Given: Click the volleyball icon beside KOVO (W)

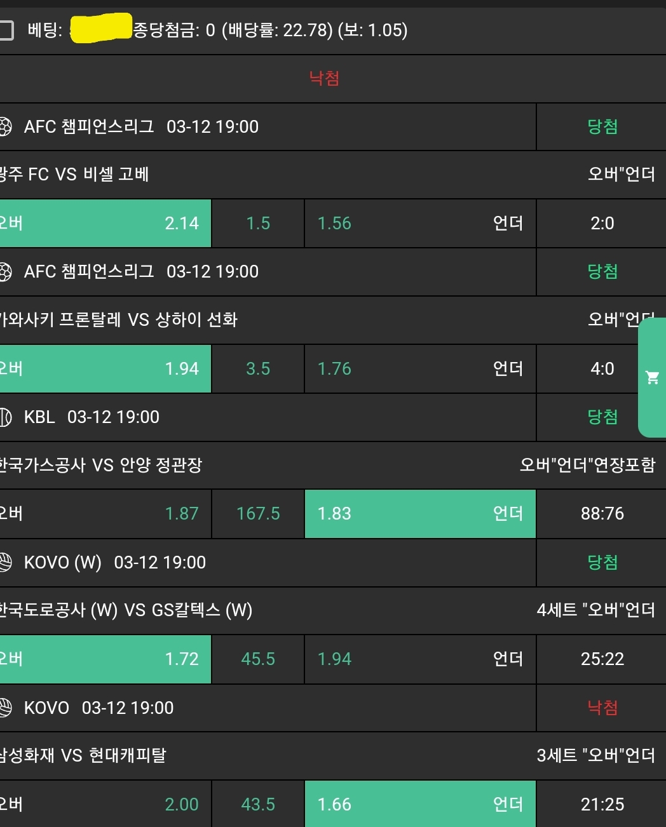Looking at the screenshot, I should (x=5, y=563).
